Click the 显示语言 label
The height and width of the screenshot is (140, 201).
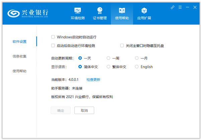click(x=59, y=67)
